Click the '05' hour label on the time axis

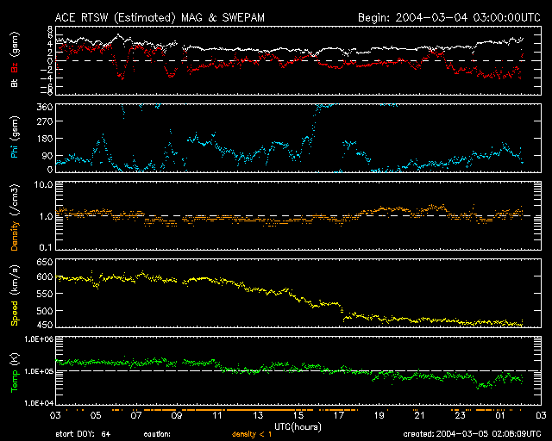pos(96,416)
